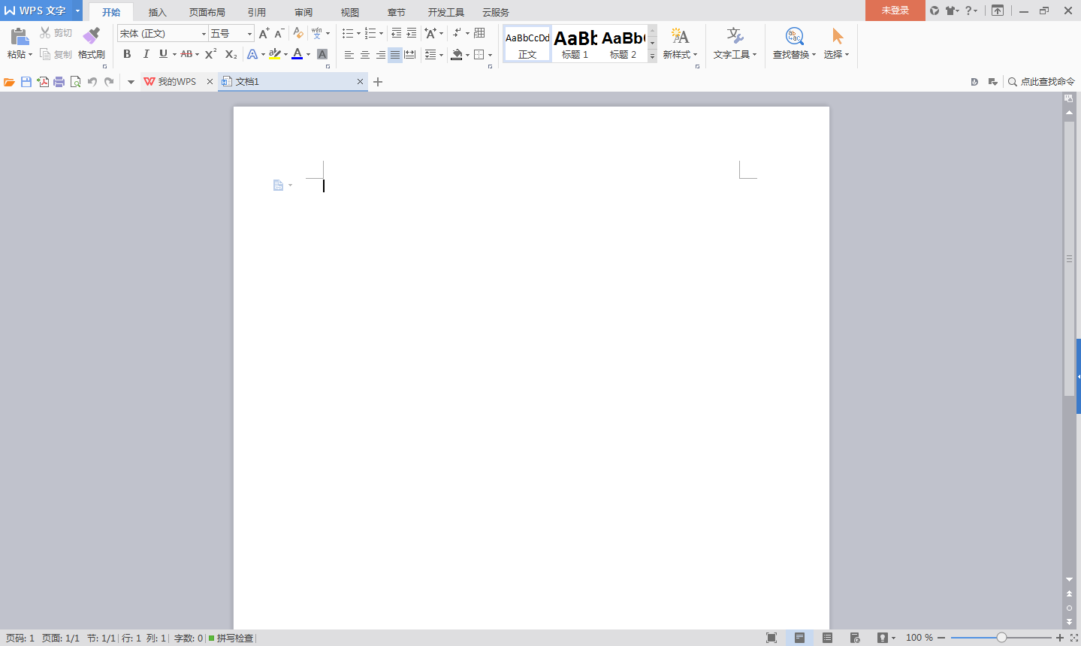Click the Not Logged In (未登录) button
The height and width of the screenshot is (646, 1081).
(895, 11)
